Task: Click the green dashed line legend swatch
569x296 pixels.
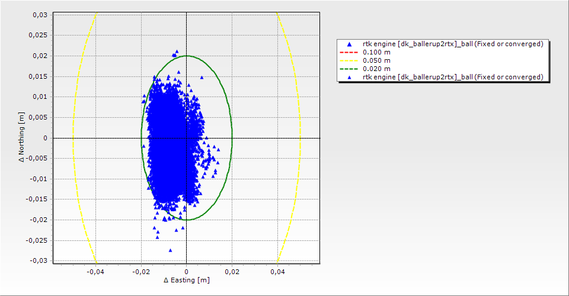Action: [x=349, y=69]
